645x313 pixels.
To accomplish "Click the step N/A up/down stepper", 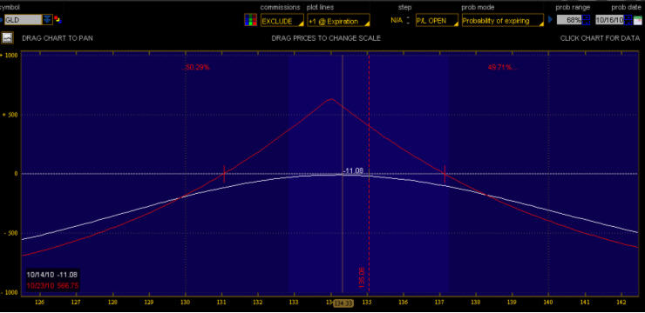I will click(x=408, y=20).
